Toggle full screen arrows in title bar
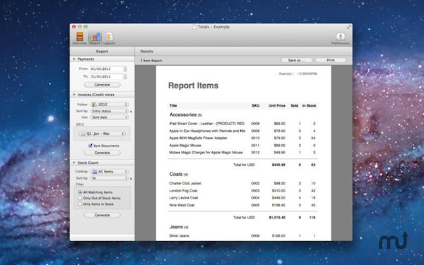The width and height of the screenshot is (424, 265). 349,27
